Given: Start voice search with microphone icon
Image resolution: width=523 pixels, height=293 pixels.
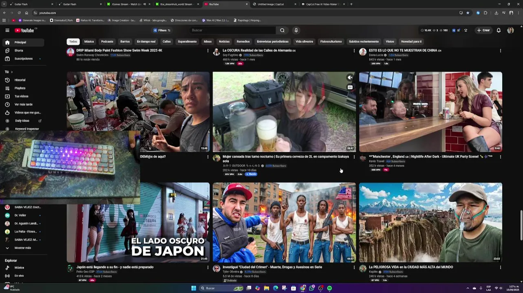Looking at the screenshot, I should click(296, 31).
